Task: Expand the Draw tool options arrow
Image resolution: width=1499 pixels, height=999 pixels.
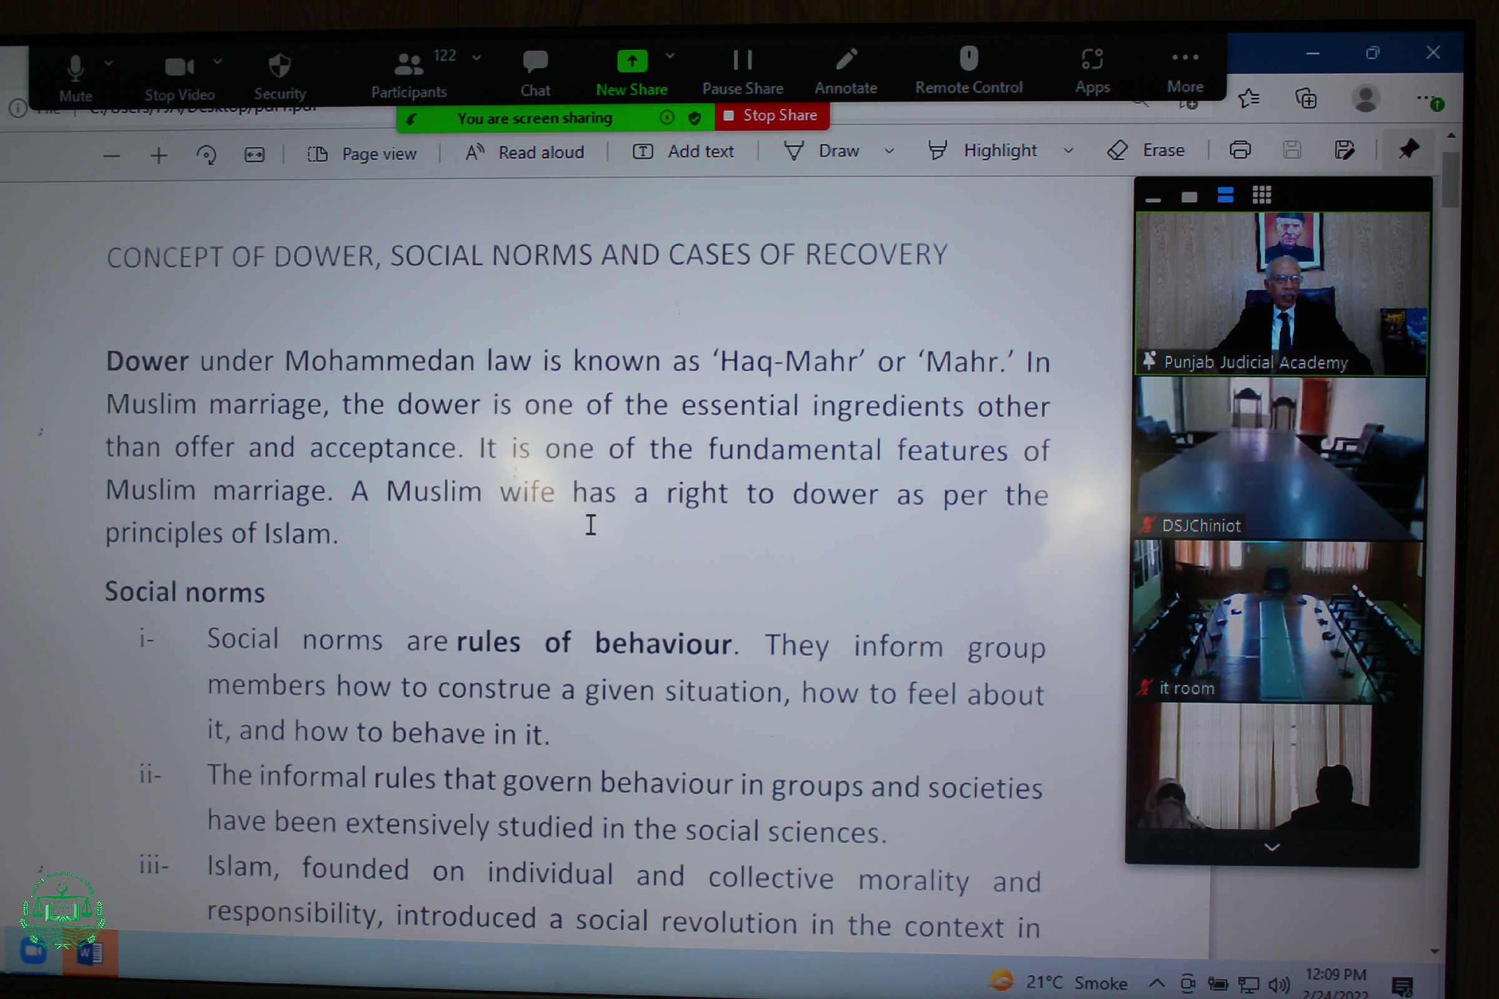Action: pos(889,152)
